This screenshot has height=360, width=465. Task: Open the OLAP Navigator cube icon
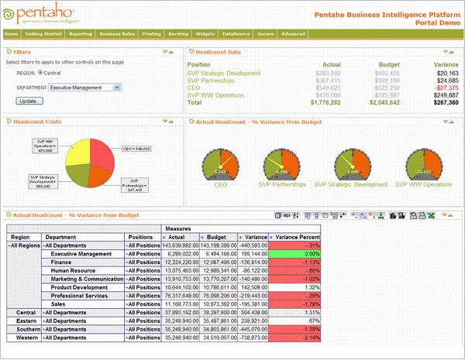tap(278, 216)
